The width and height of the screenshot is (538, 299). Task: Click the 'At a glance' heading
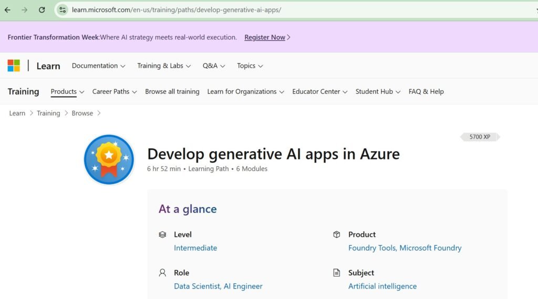[188, 209]
